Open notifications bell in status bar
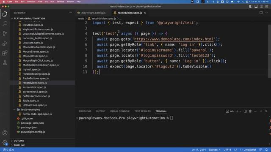The height and width of the screenshot is (152, 271). 266,150
